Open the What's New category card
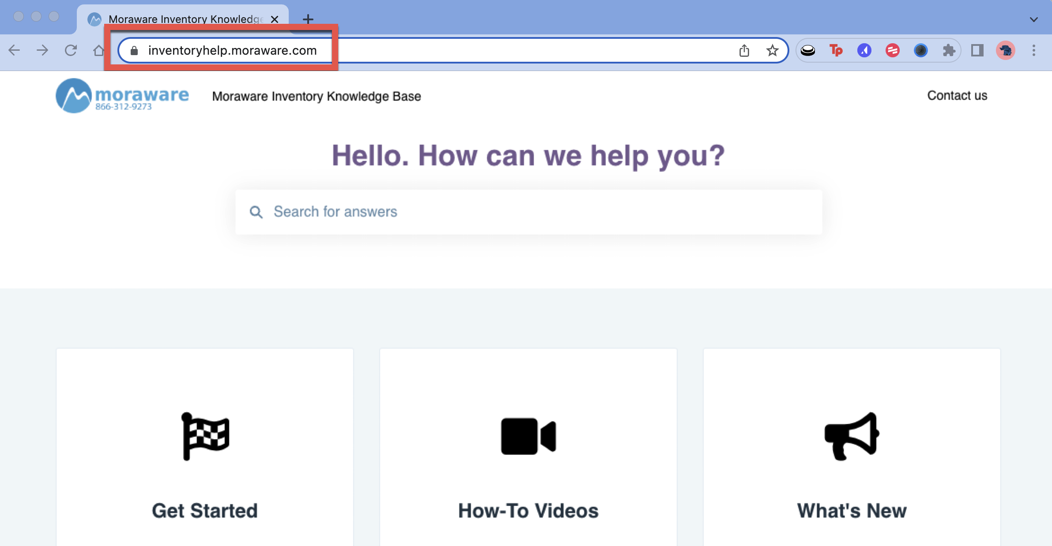This screenshot has height=546, width=1052. 852,447
